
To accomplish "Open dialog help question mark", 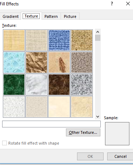I will tap(112, 4).
